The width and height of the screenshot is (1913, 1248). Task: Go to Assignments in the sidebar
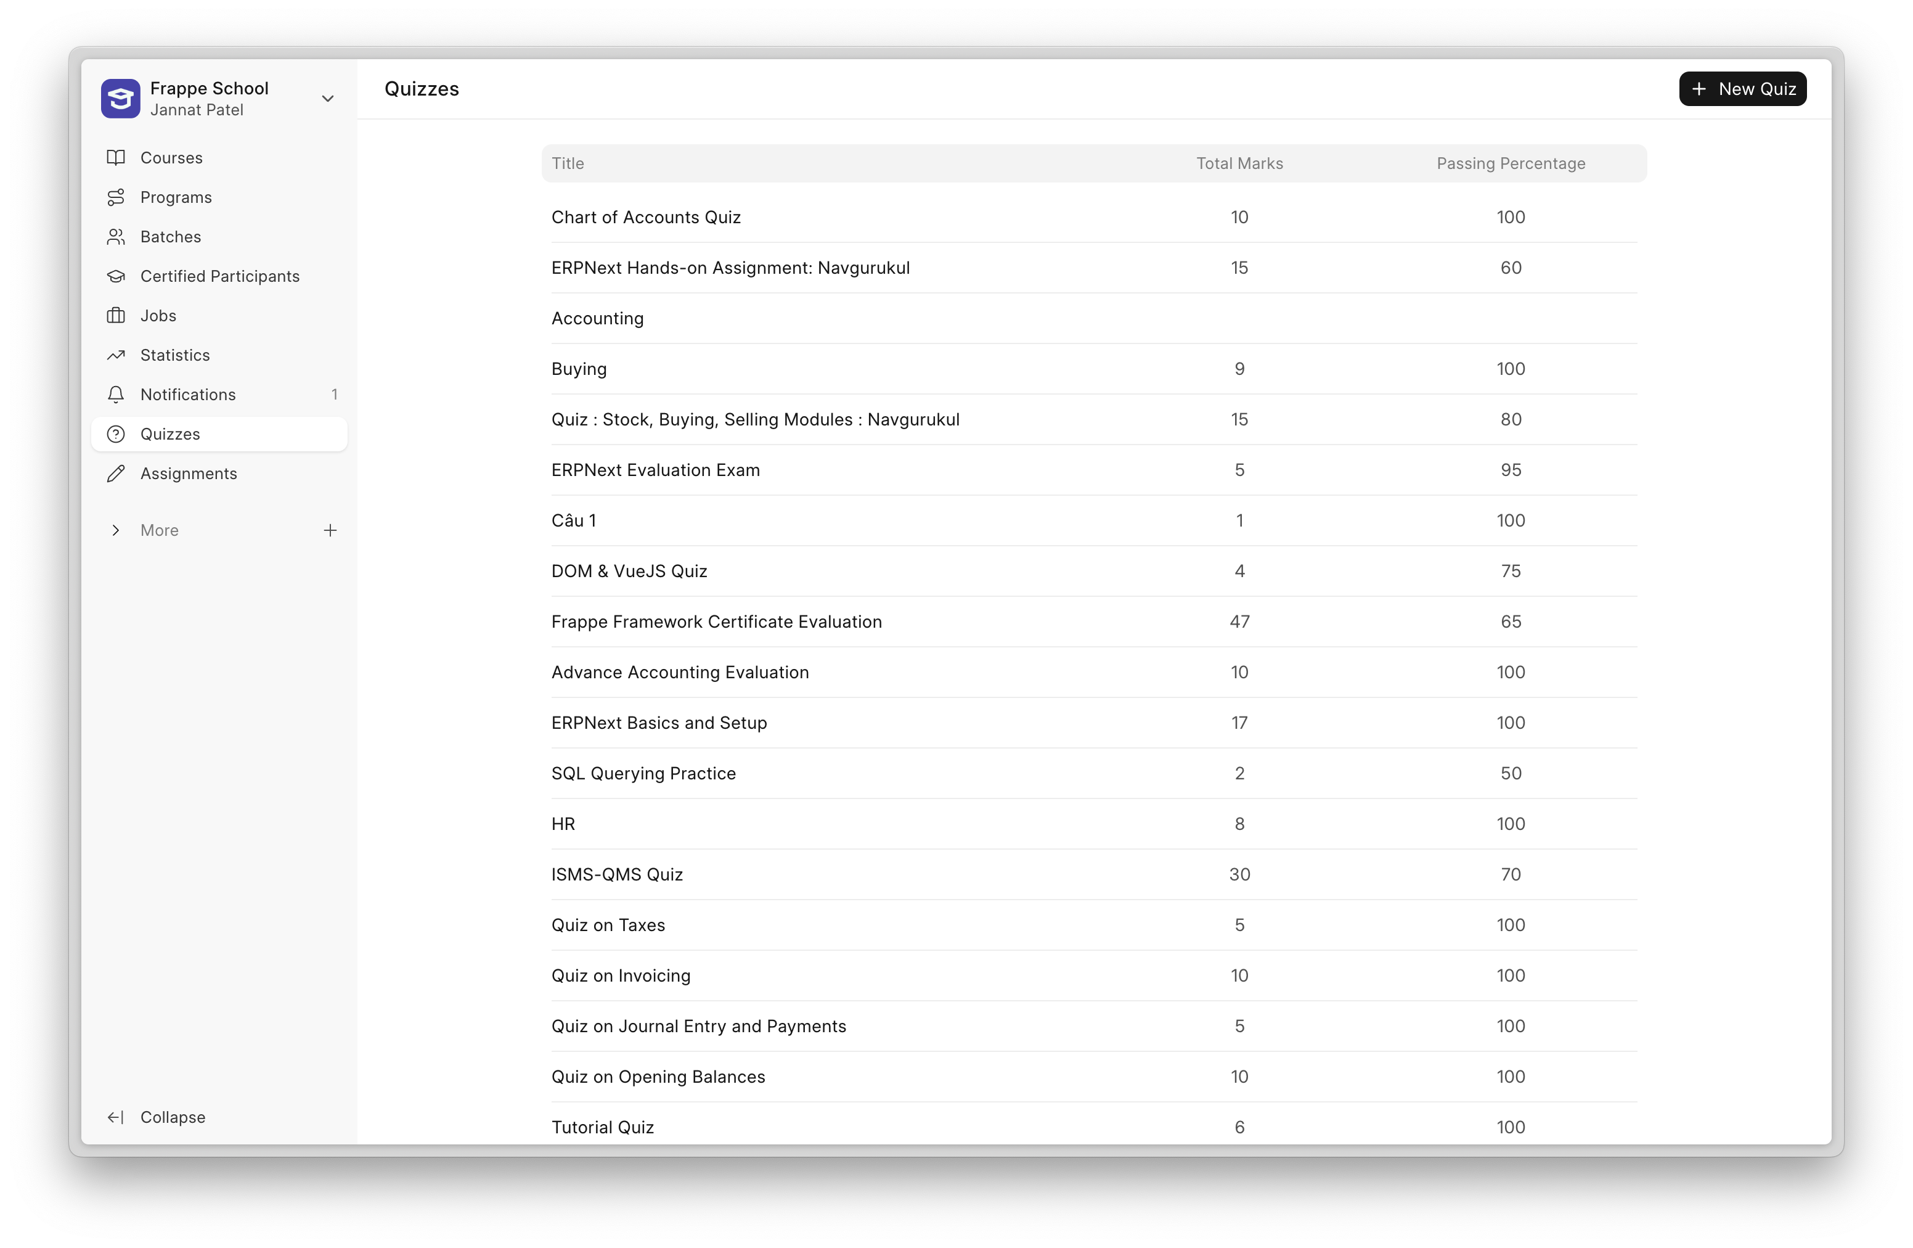pos(189,474)
